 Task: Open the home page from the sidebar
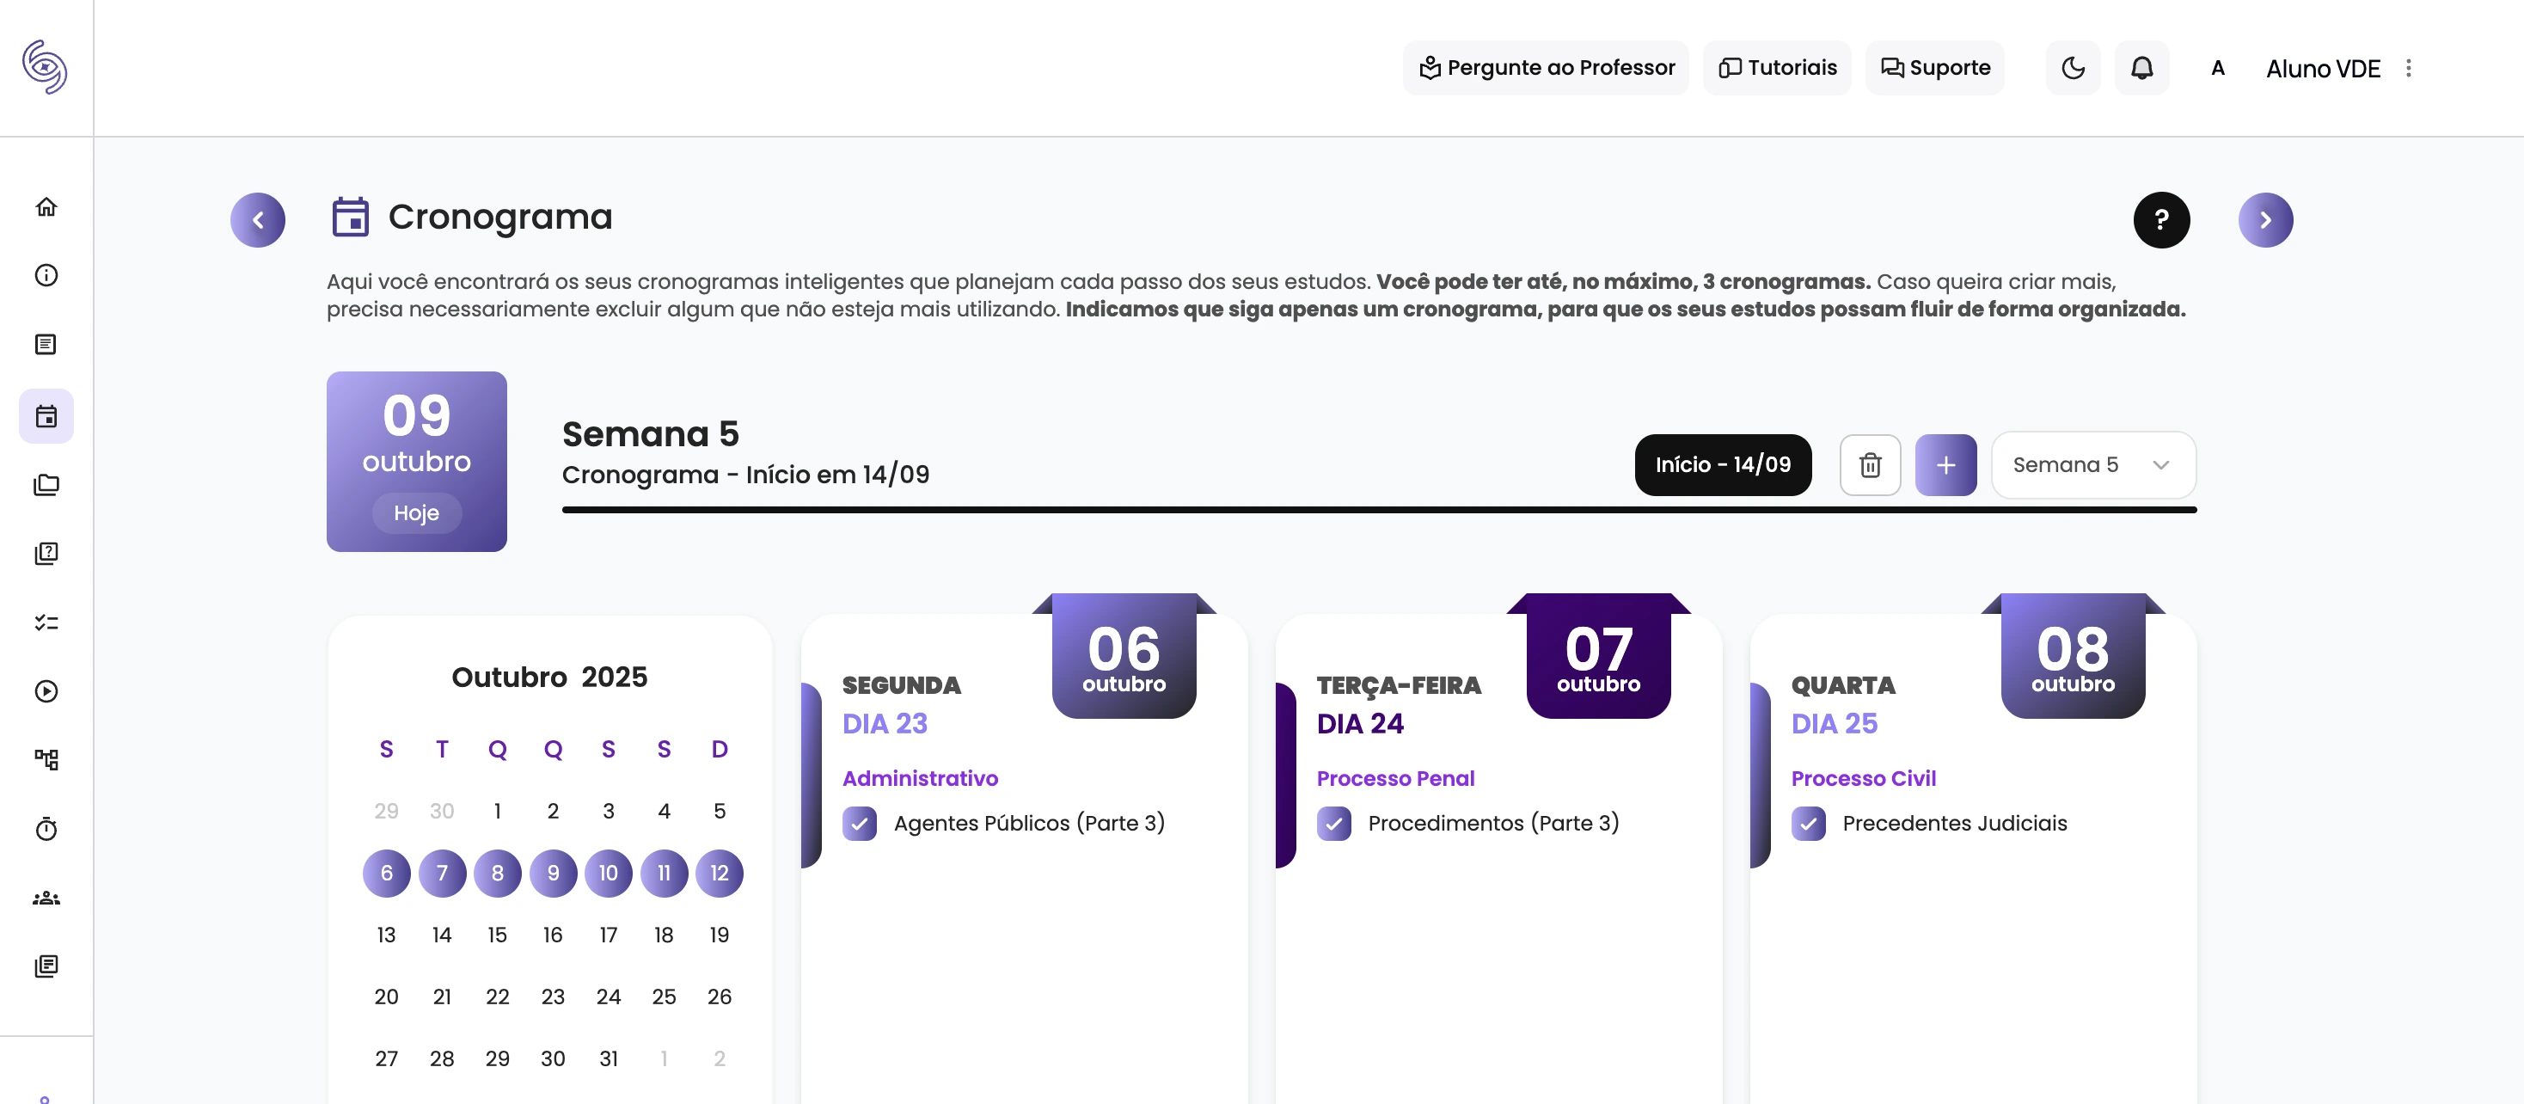pyautogui.click(x=46, y=208)
